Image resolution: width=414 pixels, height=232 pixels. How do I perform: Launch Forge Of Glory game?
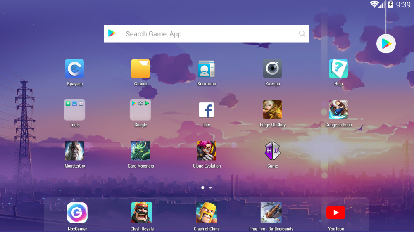272,110
